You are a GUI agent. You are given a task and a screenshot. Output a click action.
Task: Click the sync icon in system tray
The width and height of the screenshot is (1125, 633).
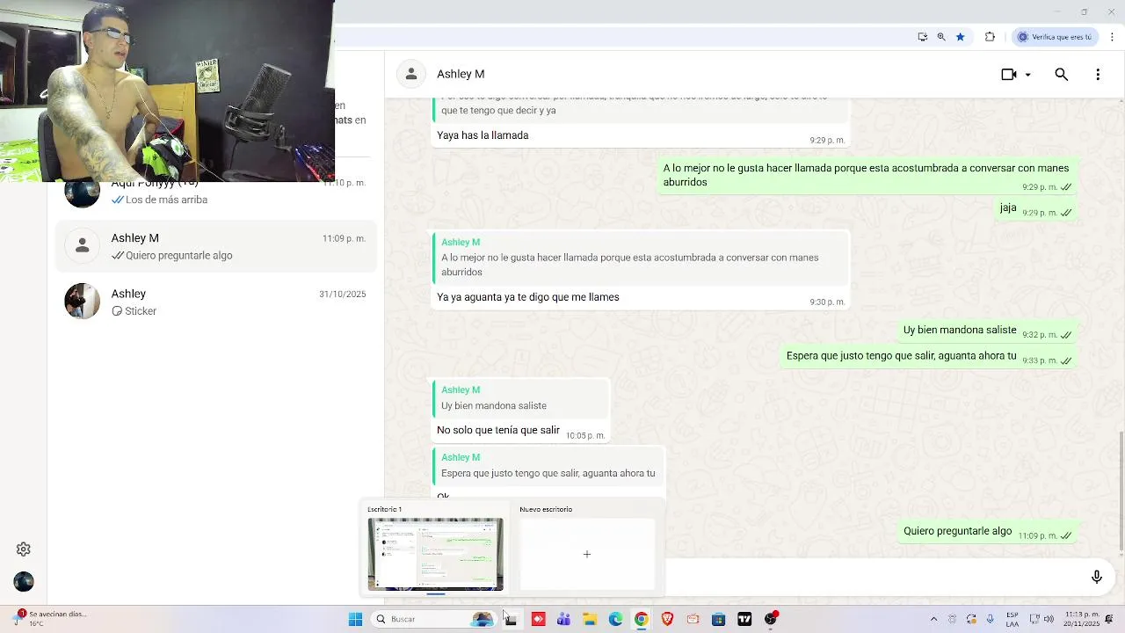click(x=971, y=619)
